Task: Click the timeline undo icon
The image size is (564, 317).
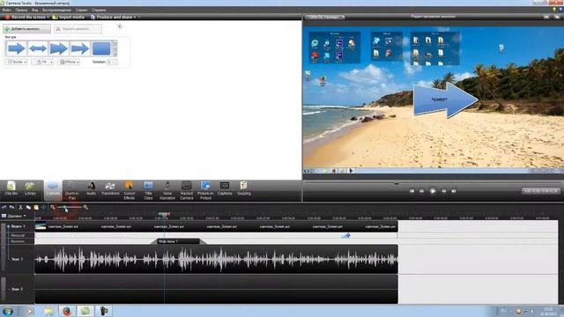Action: coord(4,208)
